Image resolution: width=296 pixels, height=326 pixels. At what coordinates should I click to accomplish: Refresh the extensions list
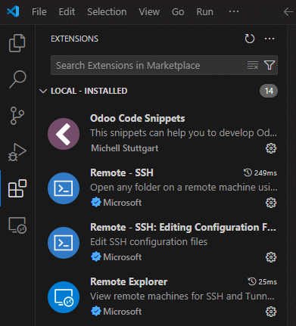[x=250, y=39]
